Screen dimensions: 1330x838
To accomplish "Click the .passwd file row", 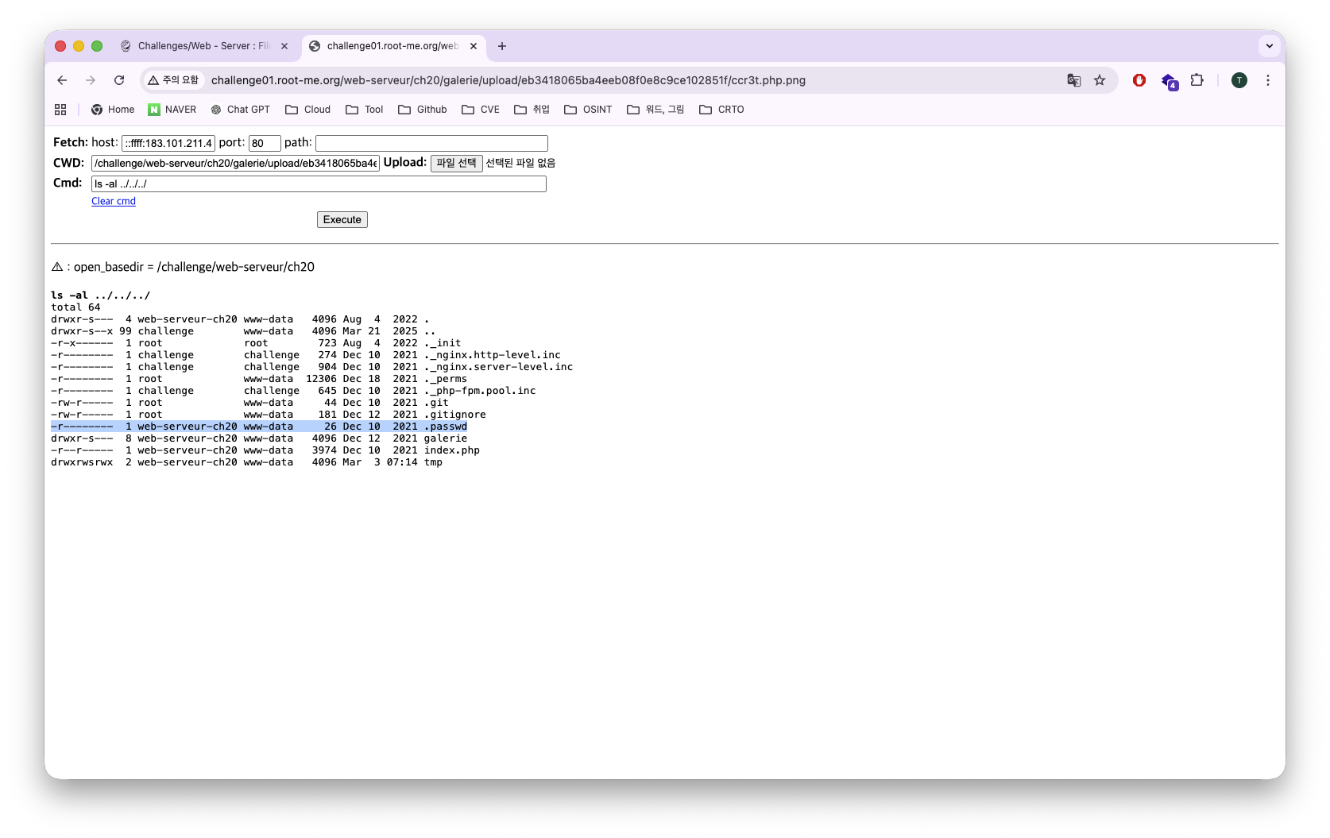I will (x=259, y=427).
